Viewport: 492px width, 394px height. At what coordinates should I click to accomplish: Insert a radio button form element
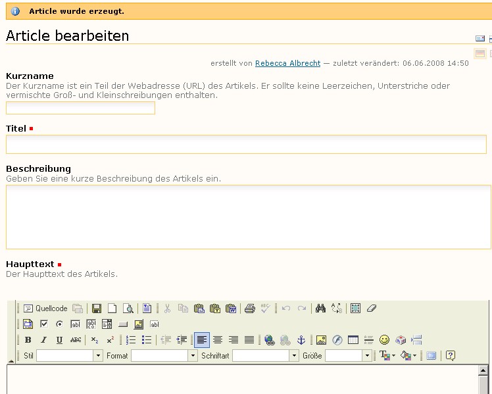click(59, 324)
